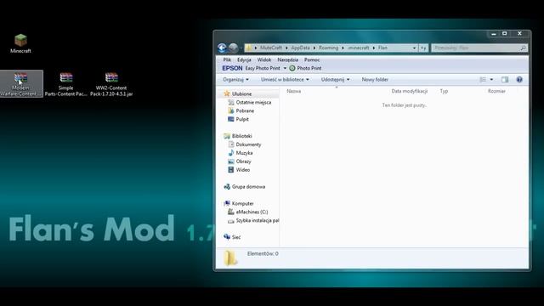This screenshot has height=306, width=544.
Task: Click the Pulpit desktop icon
Action: [231, 119]
